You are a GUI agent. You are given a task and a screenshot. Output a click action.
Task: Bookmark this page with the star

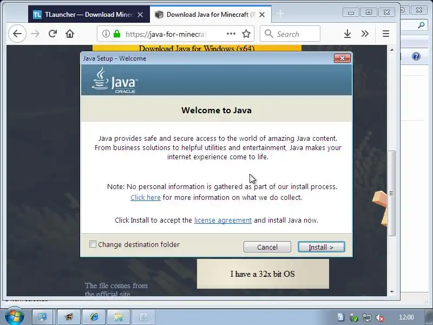(246, 34)
